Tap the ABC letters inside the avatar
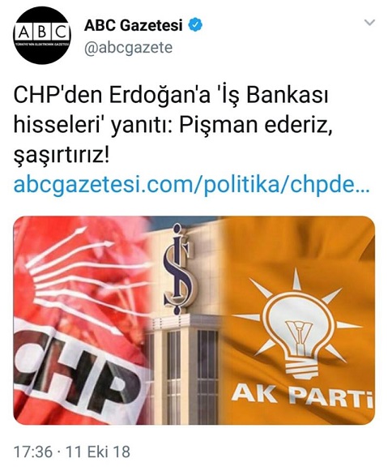This screenshot has height=467, width=388. (42, 32)
